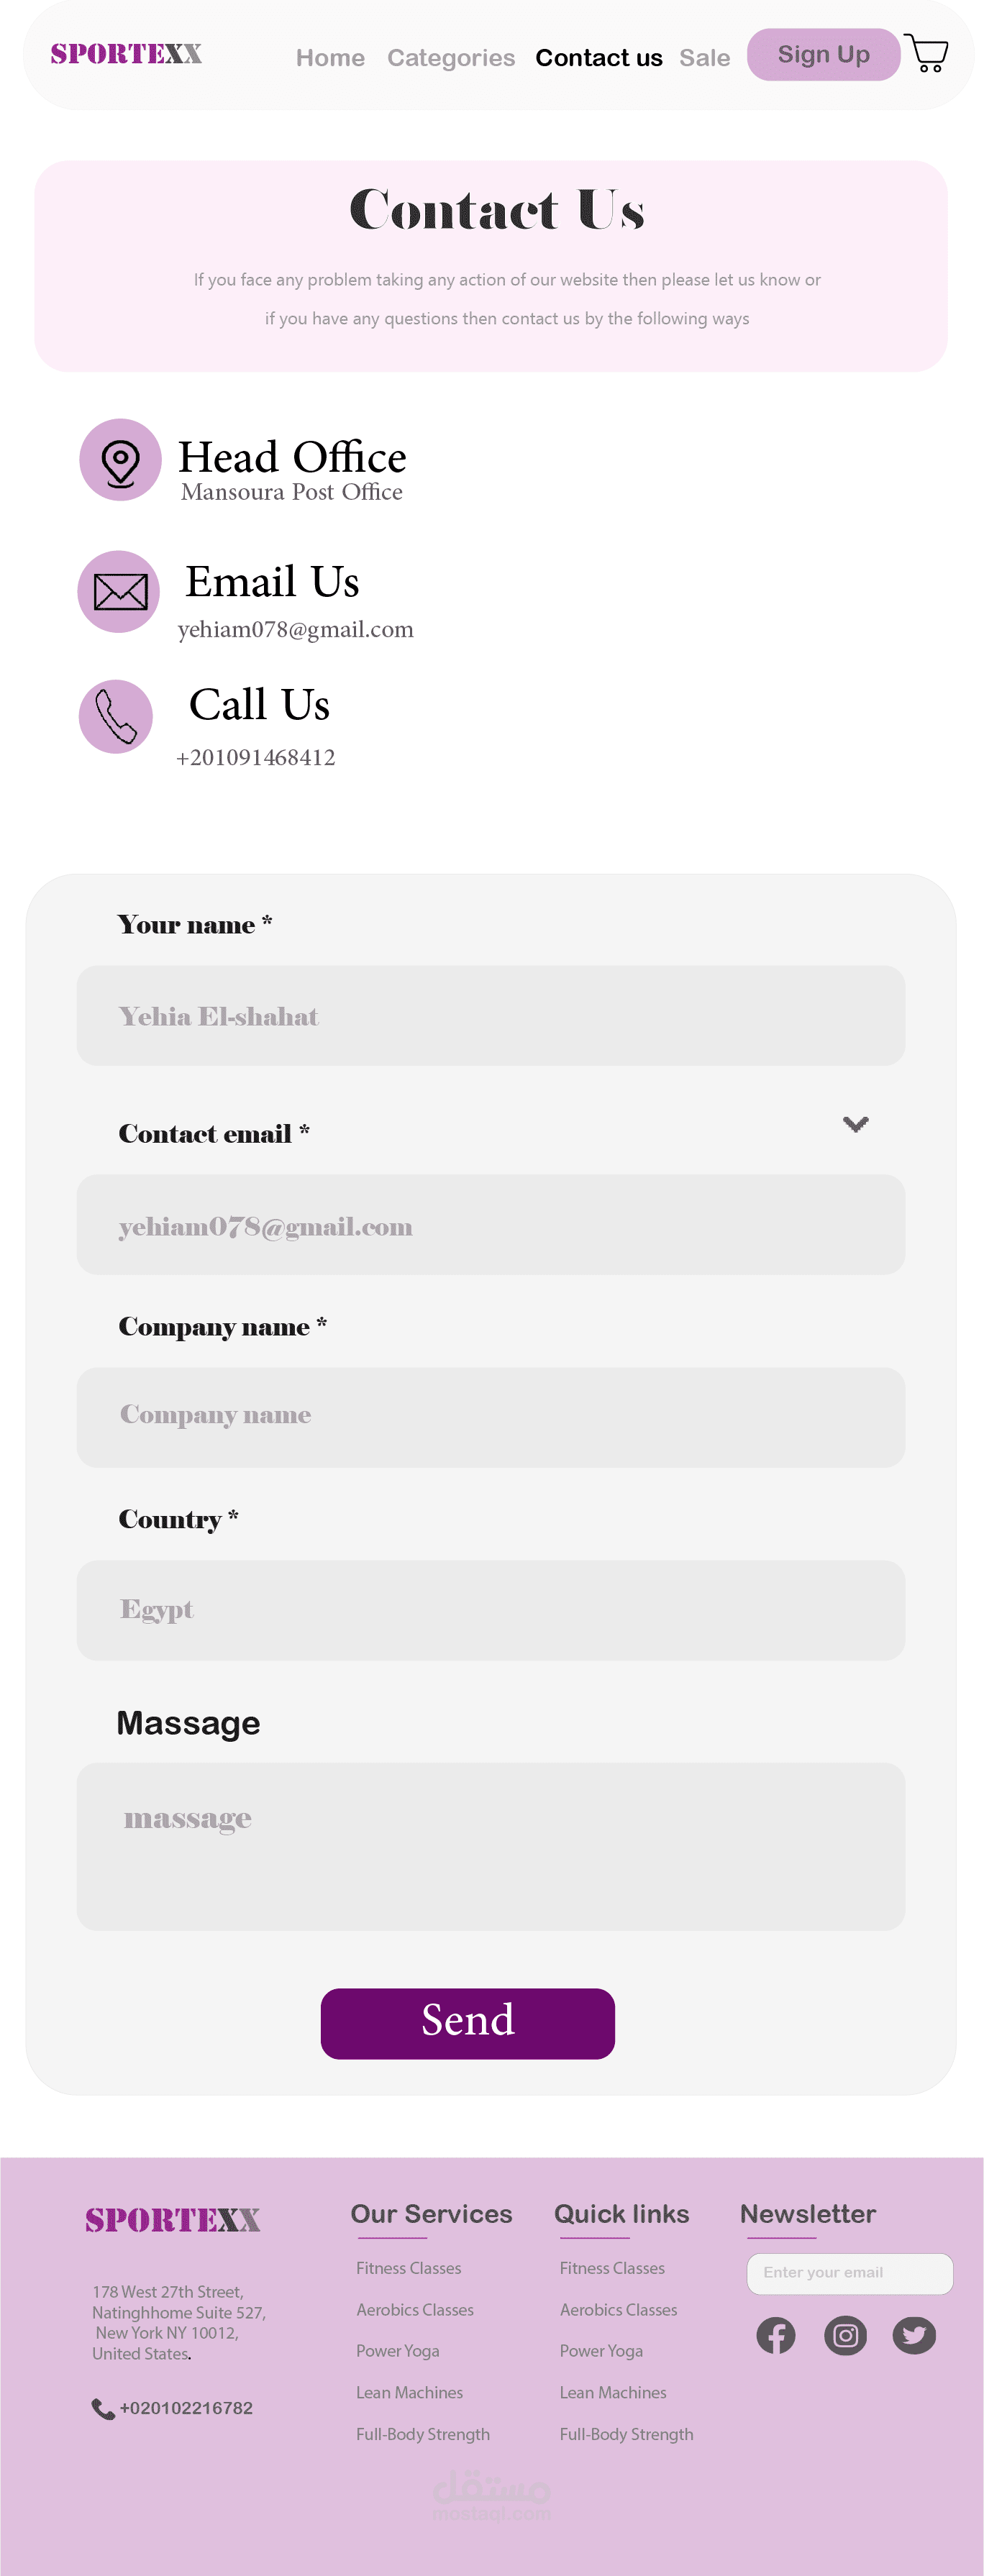The width and height of the screenshot is (984, 2576).
Task: Click the SPORTEXX logo in header
Action: (x=126, y=54)
